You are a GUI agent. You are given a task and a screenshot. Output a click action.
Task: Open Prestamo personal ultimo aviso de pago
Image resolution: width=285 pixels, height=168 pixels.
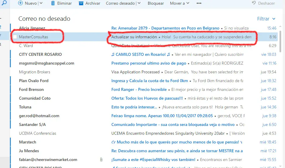point(149,63)
